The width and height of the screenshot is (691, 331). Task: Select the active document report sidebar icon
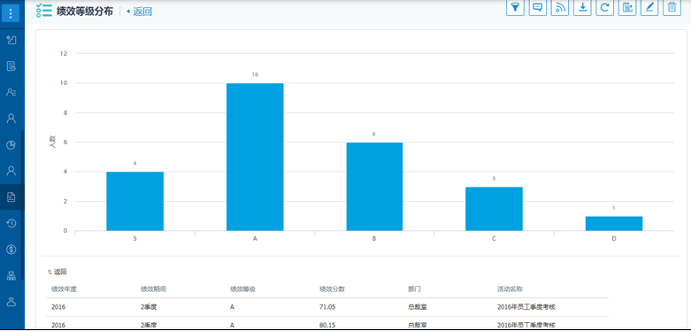[x=12, y=197]
